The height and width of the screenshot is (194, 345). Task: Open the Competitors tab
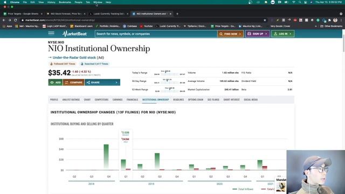[x=101, y=100]
